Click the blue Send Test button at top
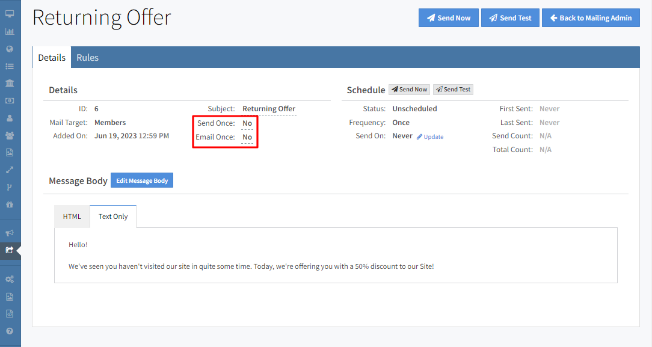The image size is (652, 347). pyautogui.click(x=510, y=18)
